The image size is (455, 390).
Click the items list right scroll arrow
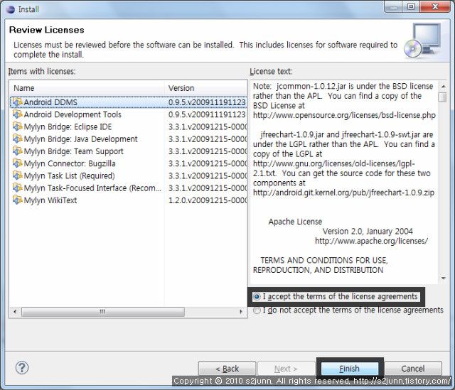point(241,312)
